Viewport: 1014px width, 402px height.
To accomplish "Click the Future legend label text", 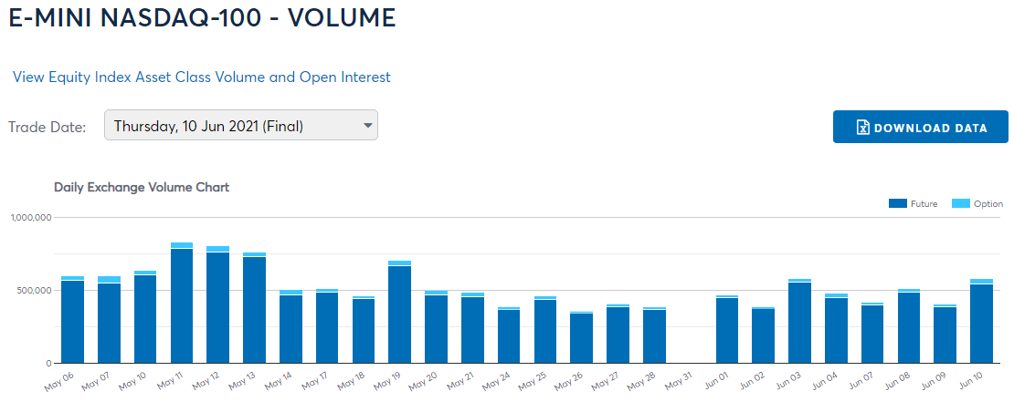I will pos(924,204).
